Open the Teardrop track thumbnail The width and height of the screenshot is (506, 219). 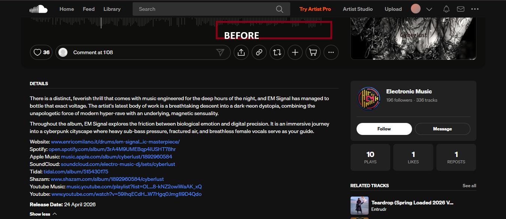360,206
